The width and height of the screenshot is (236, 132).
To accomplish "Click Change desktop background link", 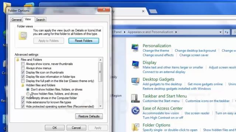I will pyautogui.click(x=195, y=51).
